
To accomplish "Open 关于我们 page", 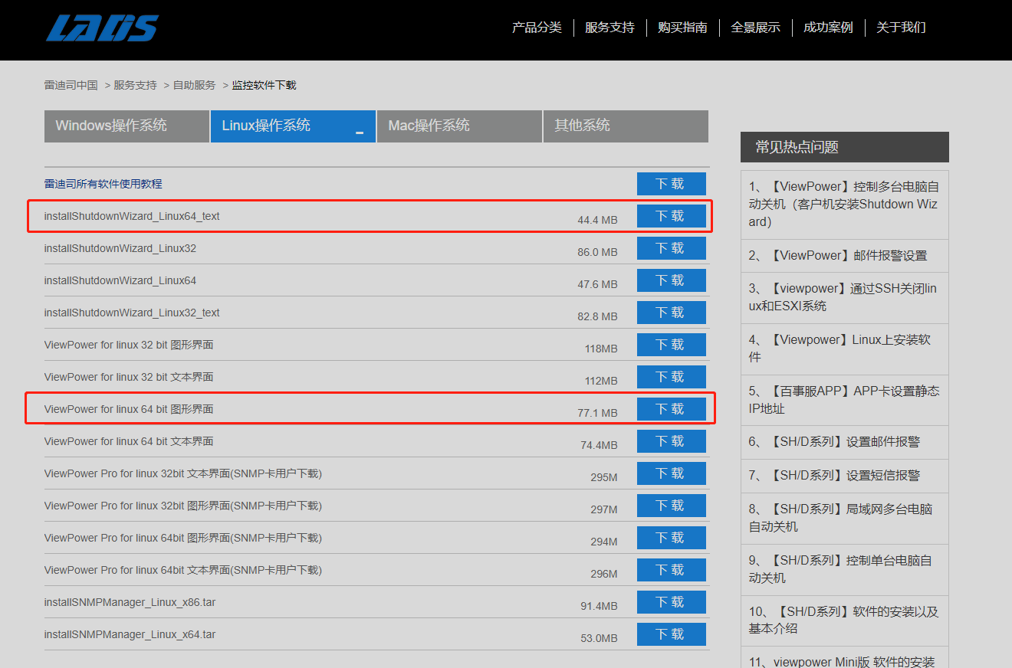I will (901, 28).
